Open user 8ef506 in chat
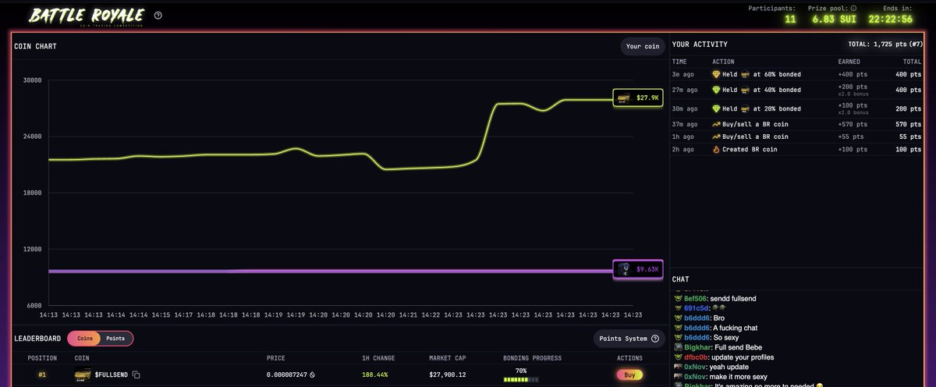 696,298
